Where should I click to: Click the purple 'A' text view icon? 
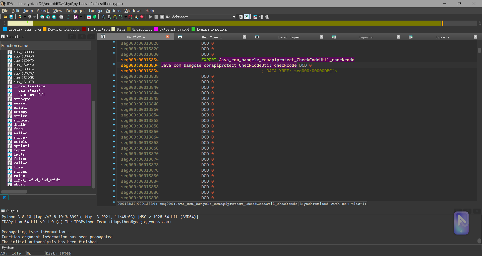coord(76,17)
